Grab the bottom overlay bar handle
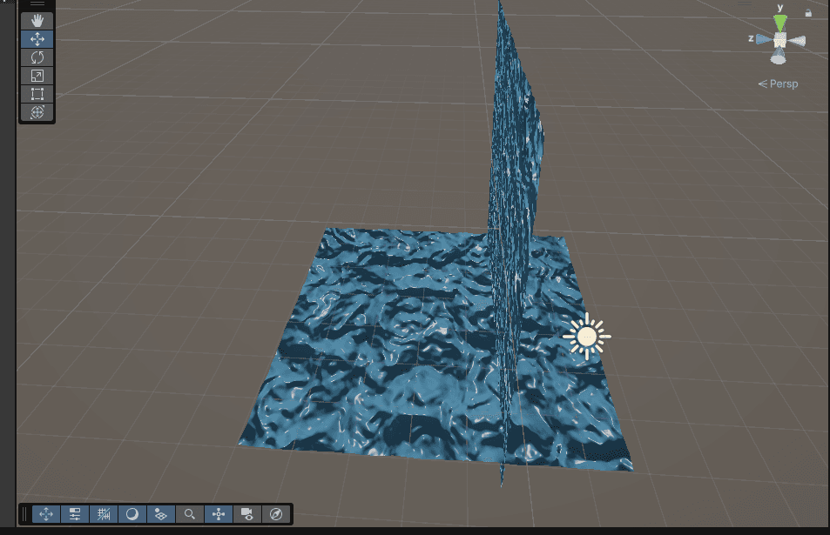 tap(24, 514)
